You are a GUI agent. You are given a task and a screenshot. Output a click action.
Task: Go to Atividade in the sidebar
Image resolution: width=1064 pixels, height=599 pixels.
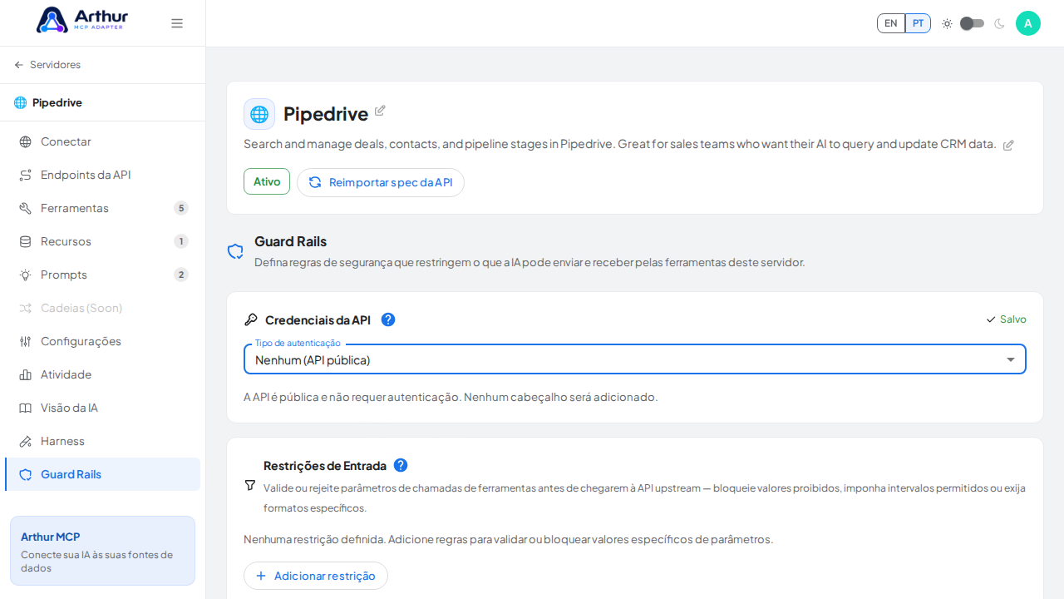[103, 374]
